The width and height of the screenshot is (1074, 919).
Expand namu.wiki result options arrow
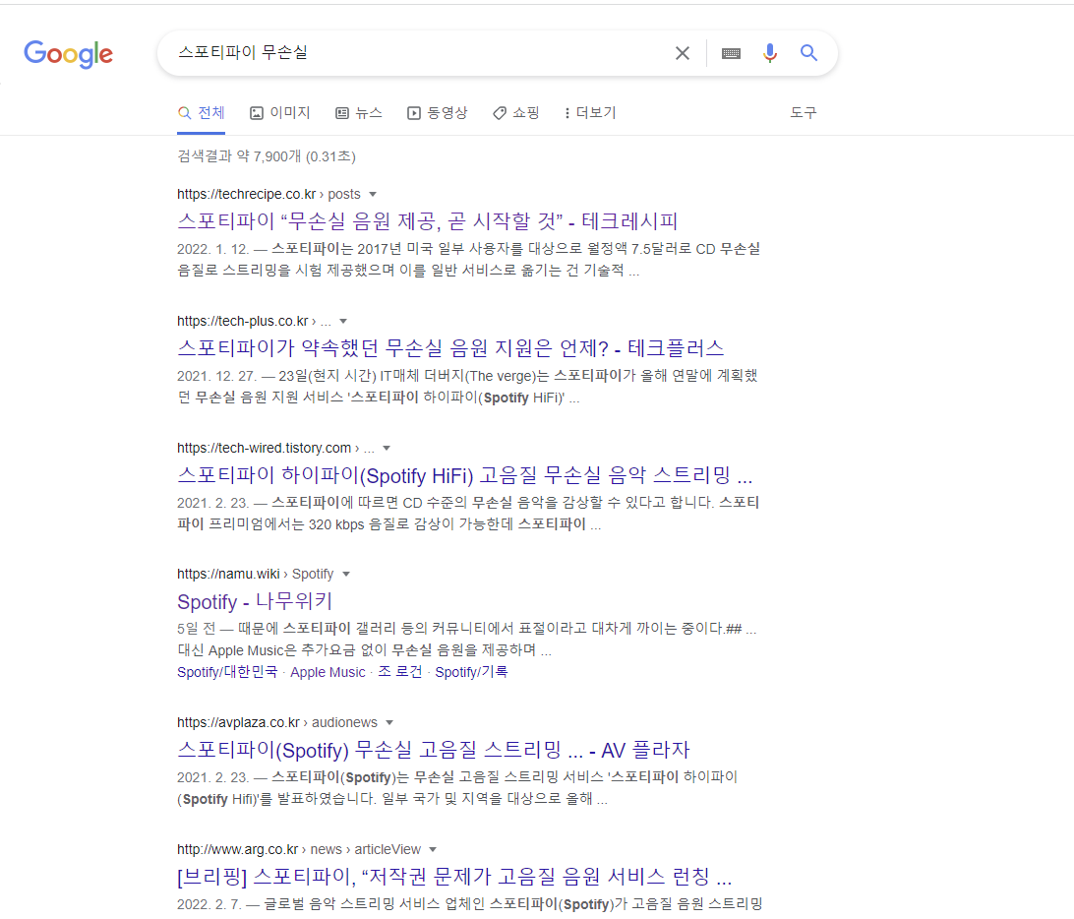[346, 575]
